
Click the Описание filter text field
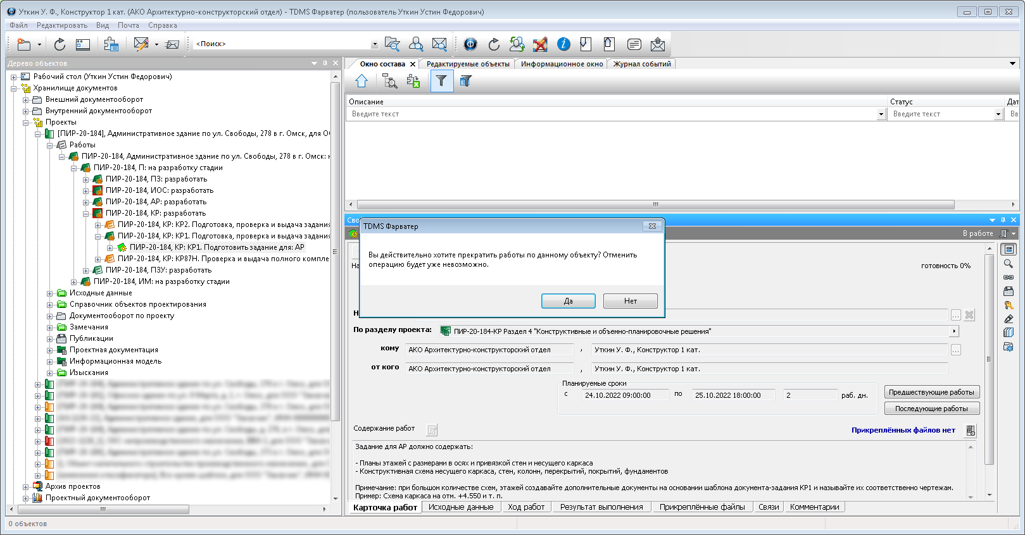611,114
